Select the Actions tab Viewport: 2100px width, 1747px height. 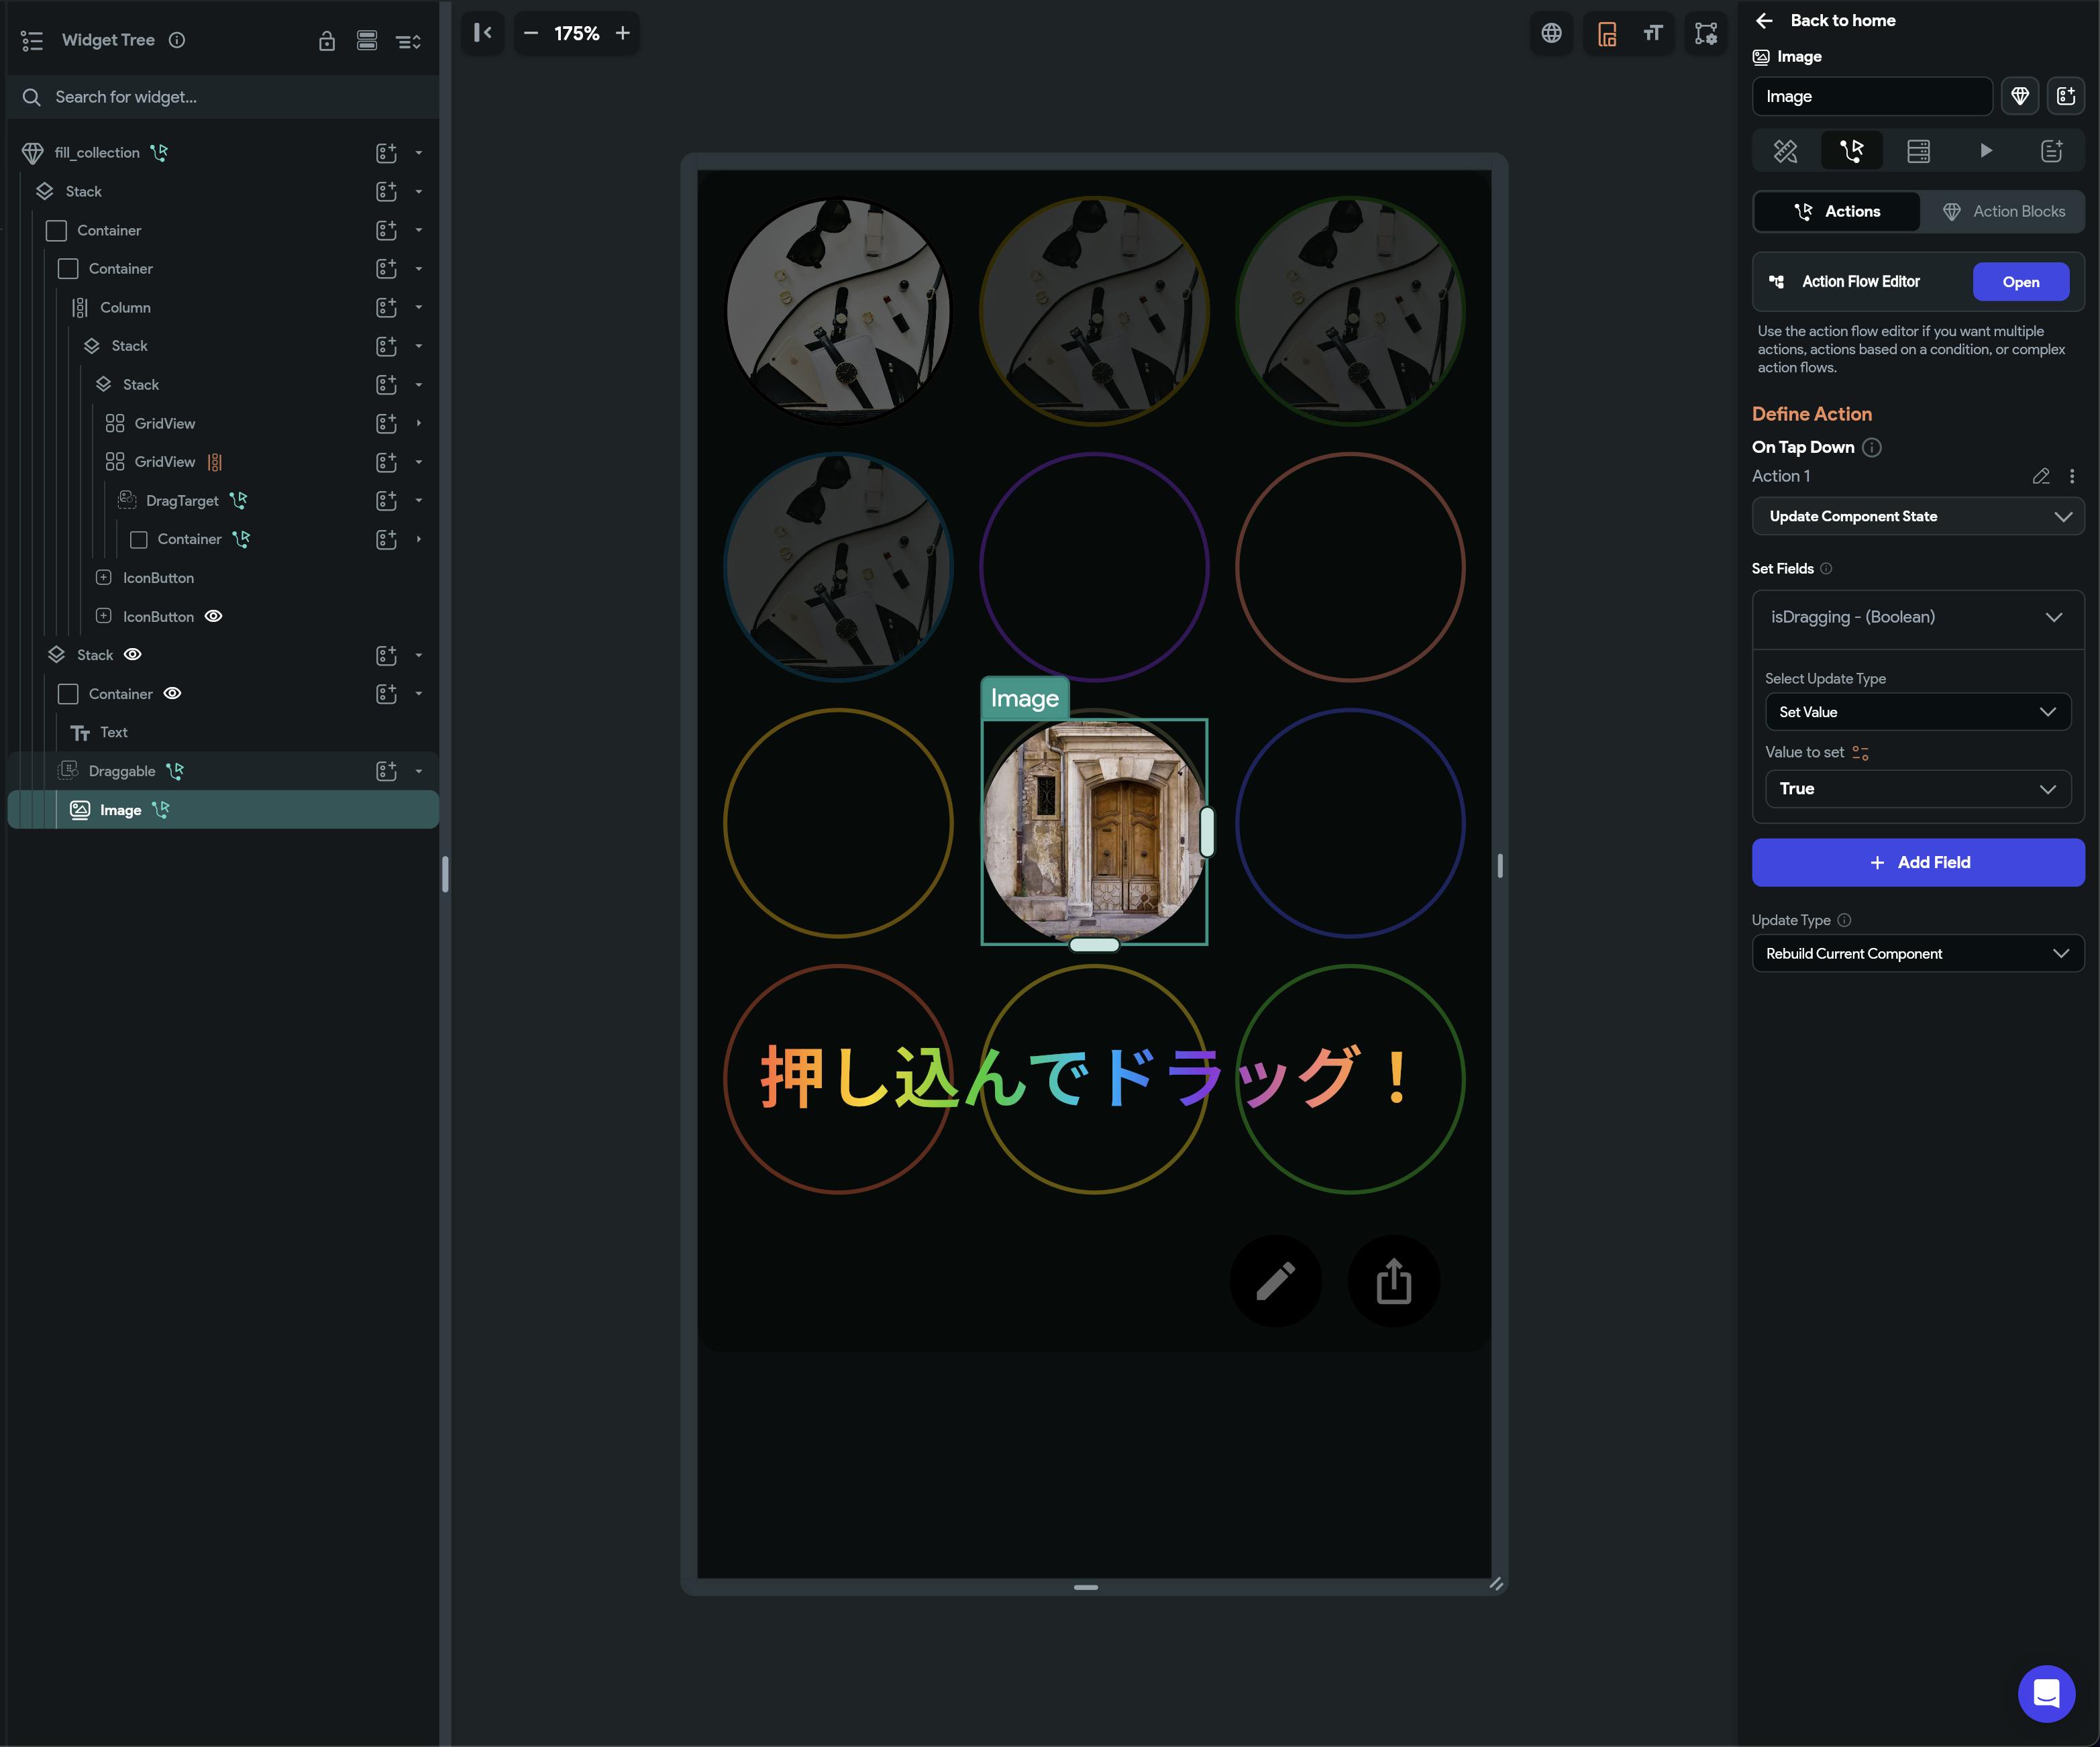pyautogui.click(x=1836, y=211)
